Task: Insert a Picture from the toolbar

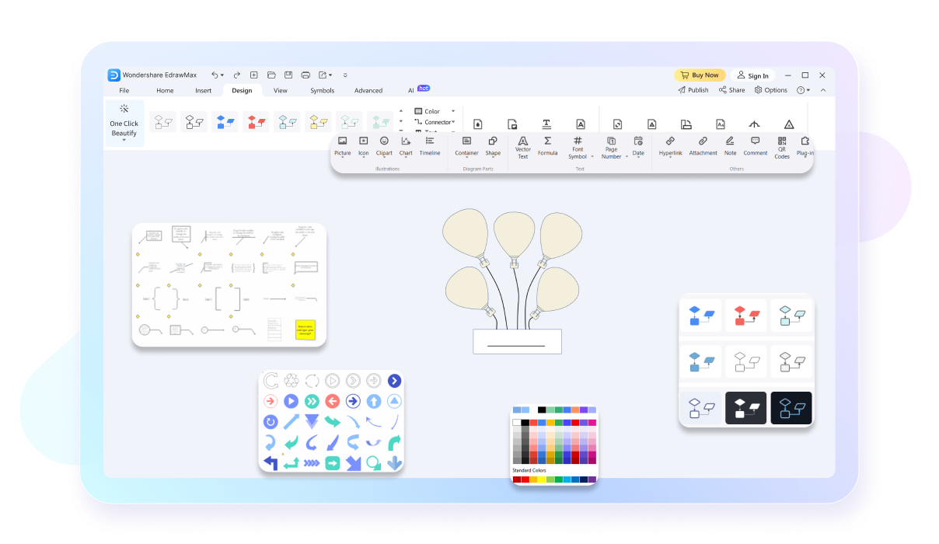Action: pos(343,146)
